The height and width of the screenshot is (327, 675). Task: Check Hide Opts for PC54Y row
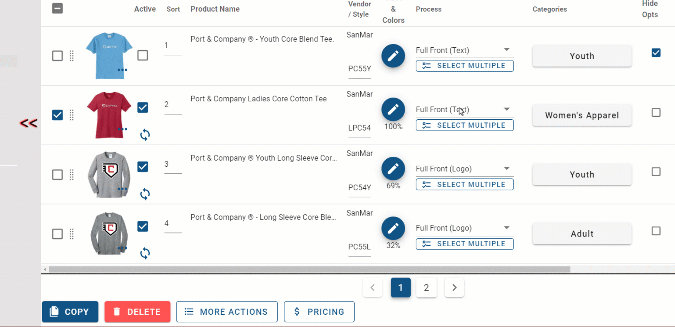point(656,172)
